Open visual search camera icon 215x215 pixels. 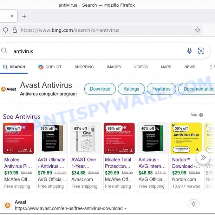(201, 51)
